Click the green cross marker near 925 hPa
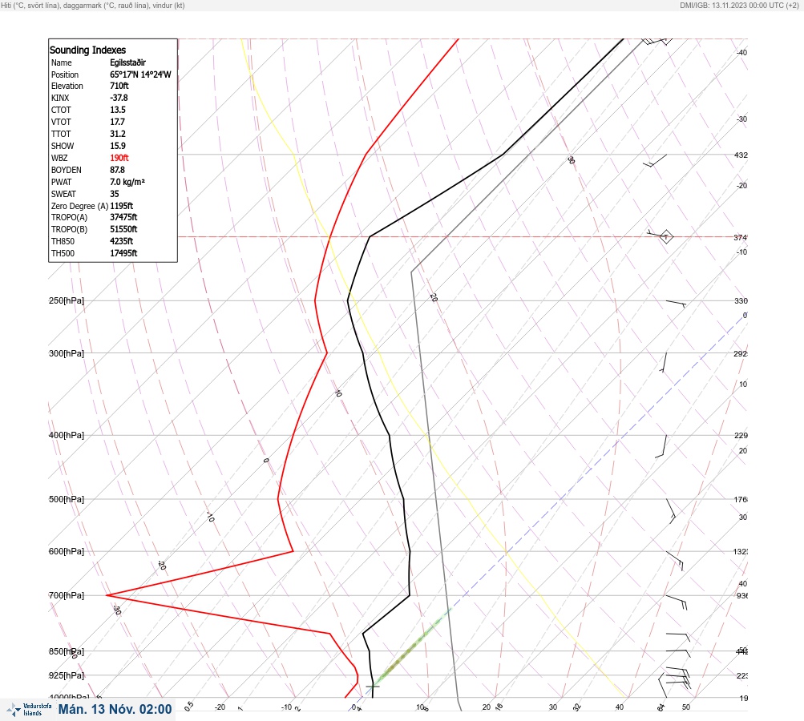This screenshot has width=804, height=721. [x=373, y=687]
